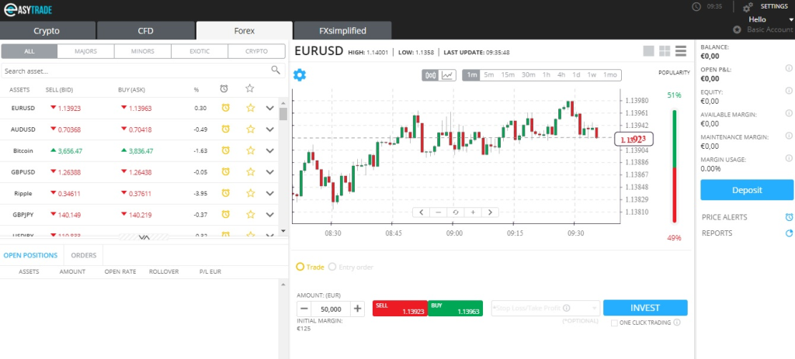The height and width of the screenshot is (359, 795).
Task: Add EURUSD to favorites star
Action: point(250,108)
